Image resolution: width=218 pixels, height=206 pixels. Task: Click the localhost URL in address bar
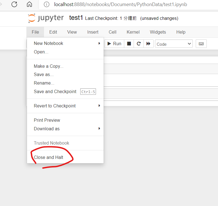(x=120, y=4)
